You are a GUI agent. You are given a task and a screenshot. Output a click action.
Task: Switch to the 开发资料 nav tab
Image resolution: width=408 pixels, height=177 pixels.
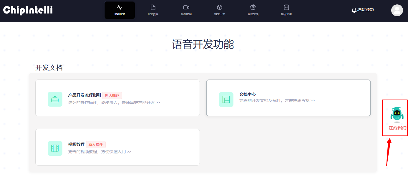coord(153,10)
